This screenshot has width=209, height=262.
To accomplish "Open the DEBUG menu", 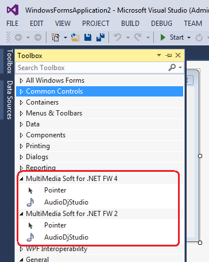I will (x=161, y=24).
